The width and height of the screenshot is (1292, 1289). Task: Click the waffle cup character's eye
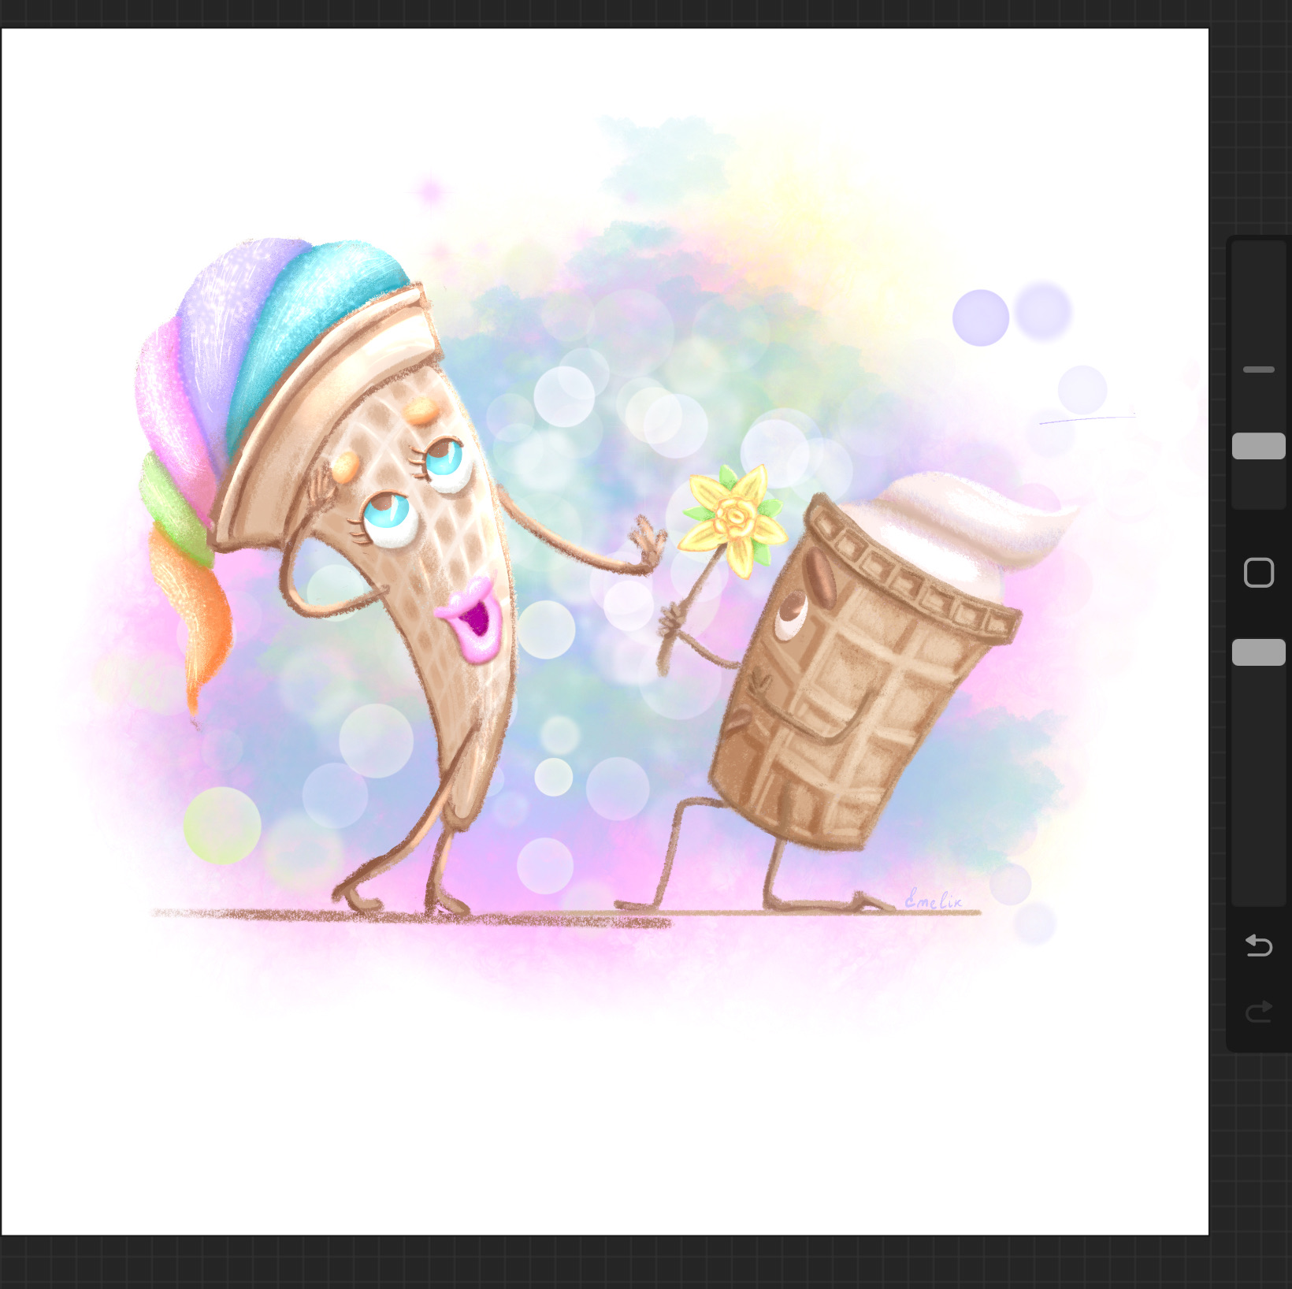tap(790, 617)
